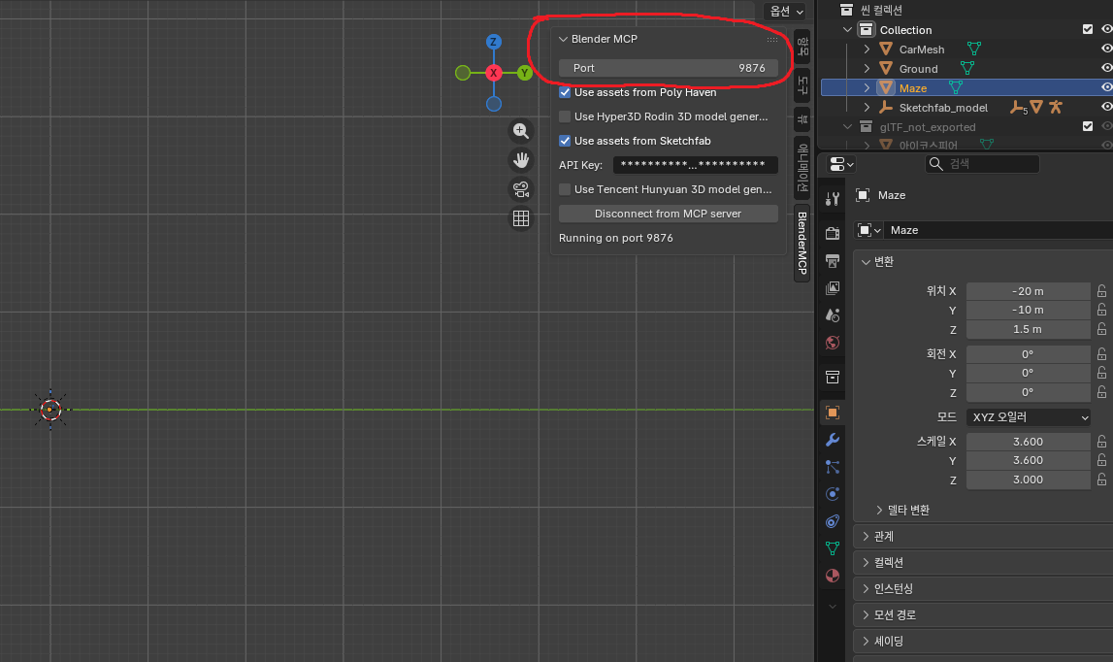The image size is (1113, 662).
Task: Click the 위치 X value field -20 m
Action: point(1028,291)
